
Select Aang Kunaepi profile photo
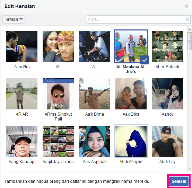coord(22,141)
